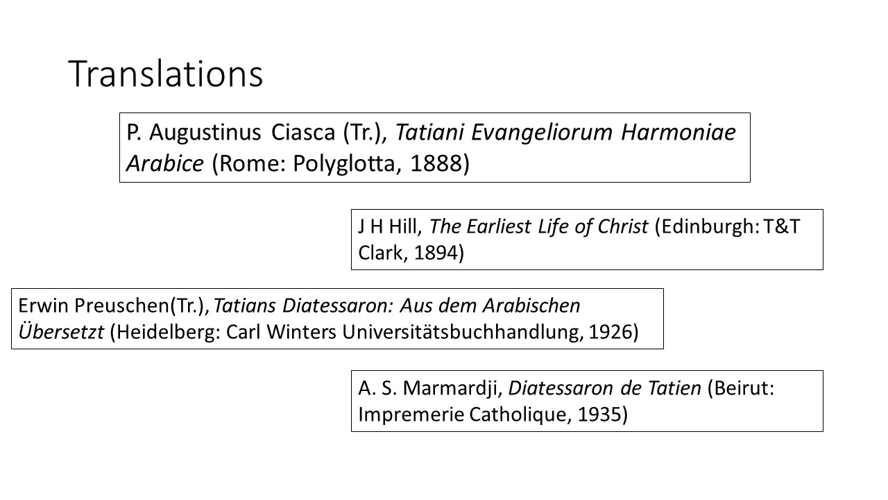Click "(Beirut:" text in Marmardji box
Screen dimensions: 888x500
pyautogui.click(x=740, y=389)
